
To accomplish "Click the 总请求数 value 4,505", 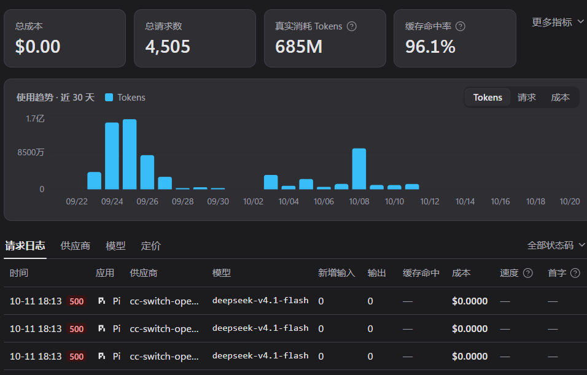I will tap(168, 47).
